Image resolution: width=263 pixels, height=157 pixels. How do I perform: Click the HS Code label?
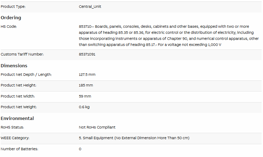point(9,26)
